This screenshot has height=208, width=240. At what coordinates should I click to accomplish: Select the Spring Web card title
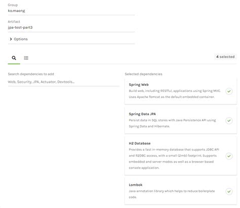139,85
